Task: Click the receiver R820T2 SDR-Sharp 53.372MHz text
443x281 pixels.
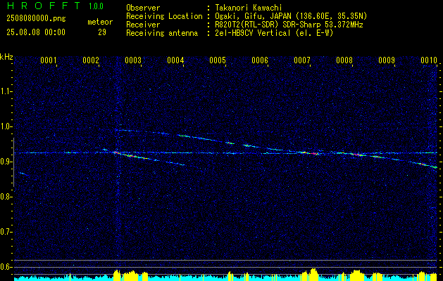Action: click(x=289, y=25)
